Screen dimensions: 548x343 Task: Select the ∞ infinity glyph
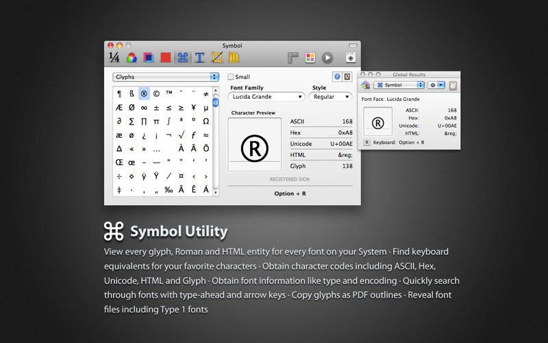click(144, 108)
